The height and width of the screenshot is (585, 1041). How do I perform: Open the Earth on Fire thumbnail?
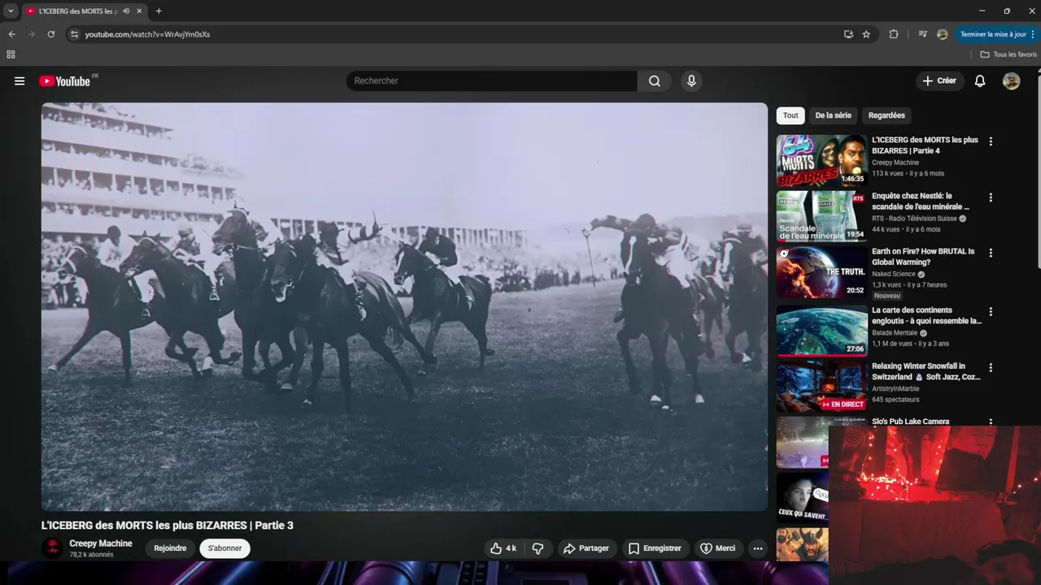(x=821, y=272)
